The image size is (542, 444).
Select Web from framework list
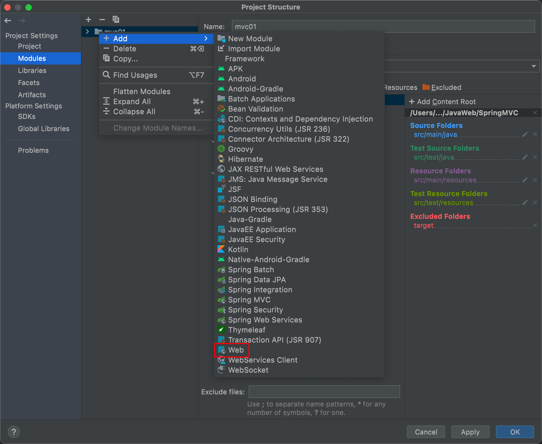[x=236, y=350]
